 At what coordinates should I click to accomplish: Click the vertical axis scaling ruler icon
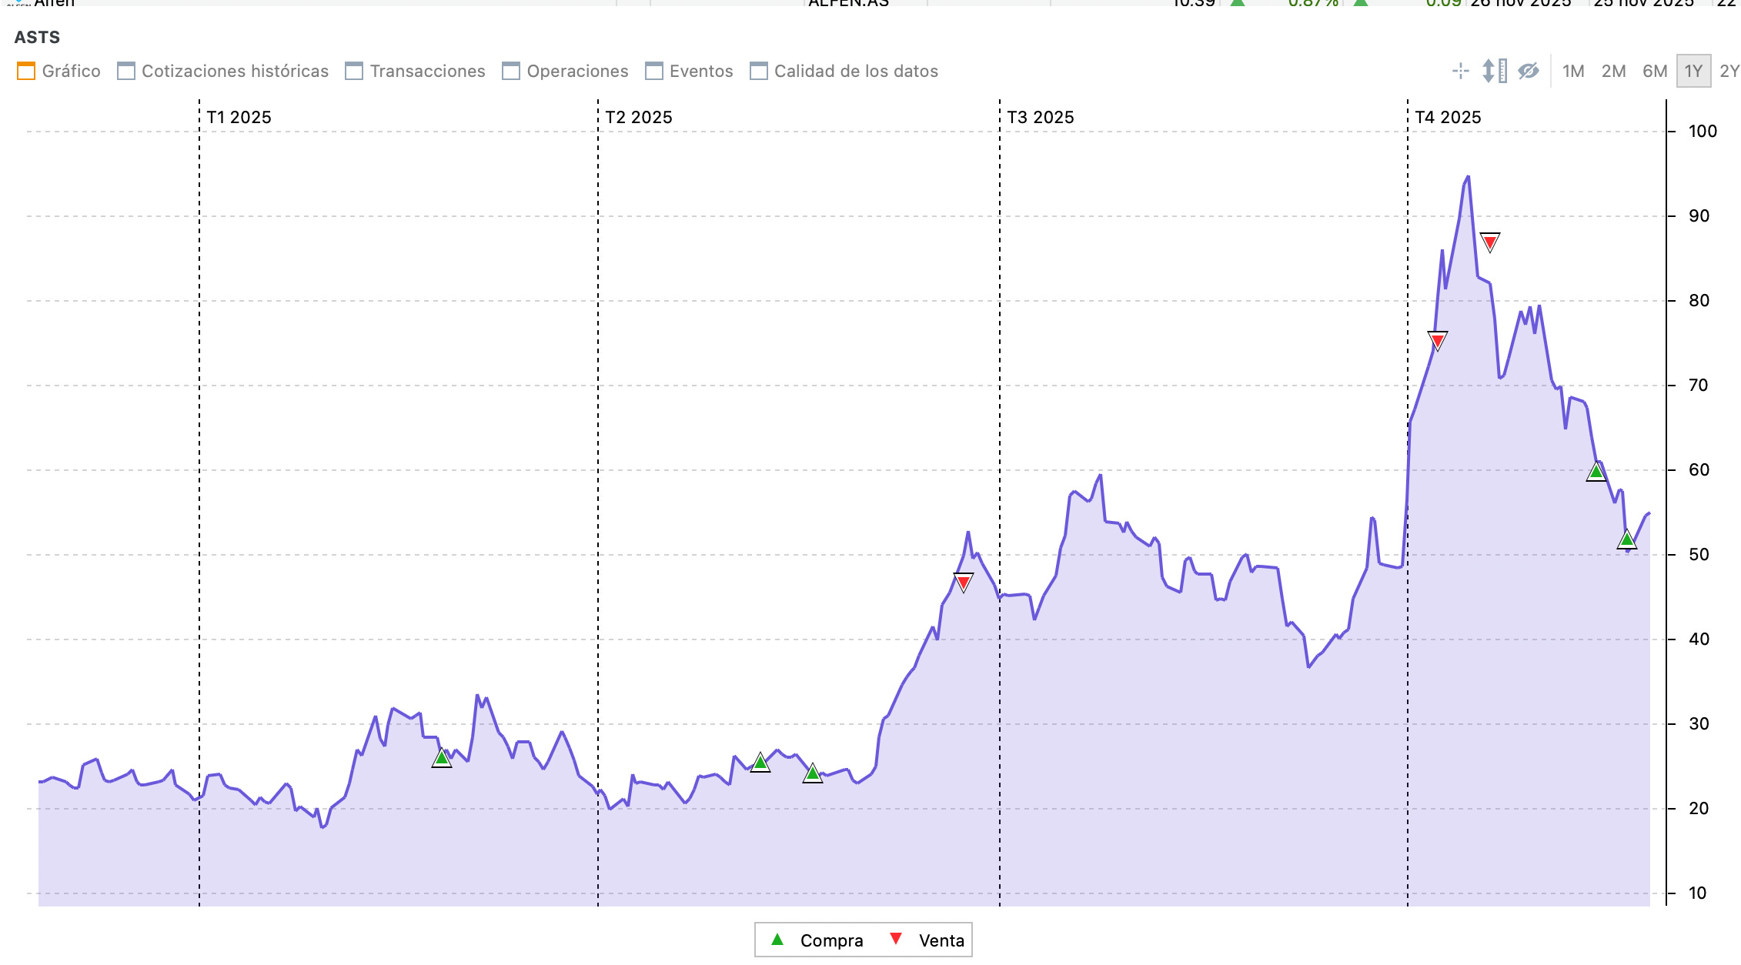[x=1494, y=72]
